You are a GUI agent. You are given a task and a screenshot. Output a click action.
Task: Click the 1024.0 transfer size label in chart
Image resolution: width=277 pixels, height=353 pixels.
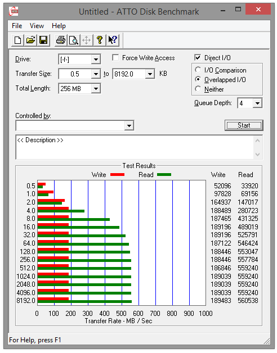[x=26, y=276]
